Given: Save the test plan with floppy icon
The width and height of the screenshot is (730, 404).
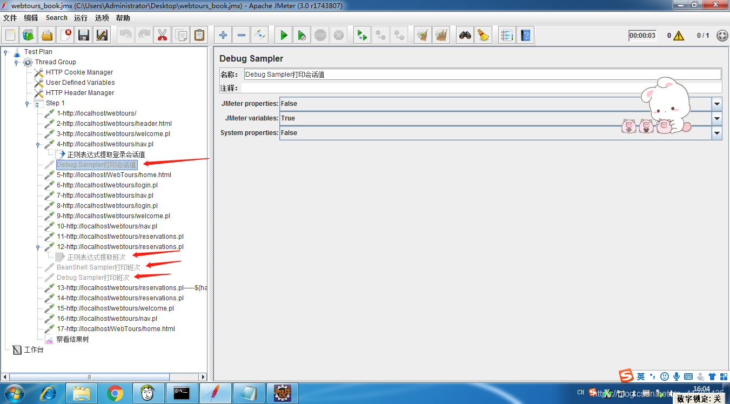Looking at the screenshot, I should click(84, 36).
